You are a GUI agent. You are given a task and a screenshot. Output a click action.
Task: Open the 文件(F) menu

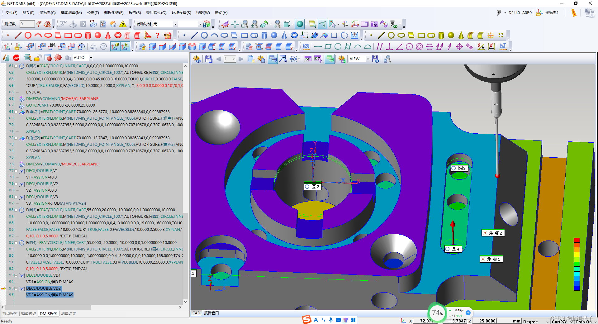pos(12,13)
